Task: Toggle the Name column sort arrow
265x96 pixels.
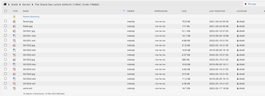Action: (124, 11)
